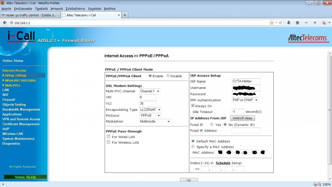Click the Fixed IP Address field
The height and width of the screenshot is (187, 332).
click(246, 130)
